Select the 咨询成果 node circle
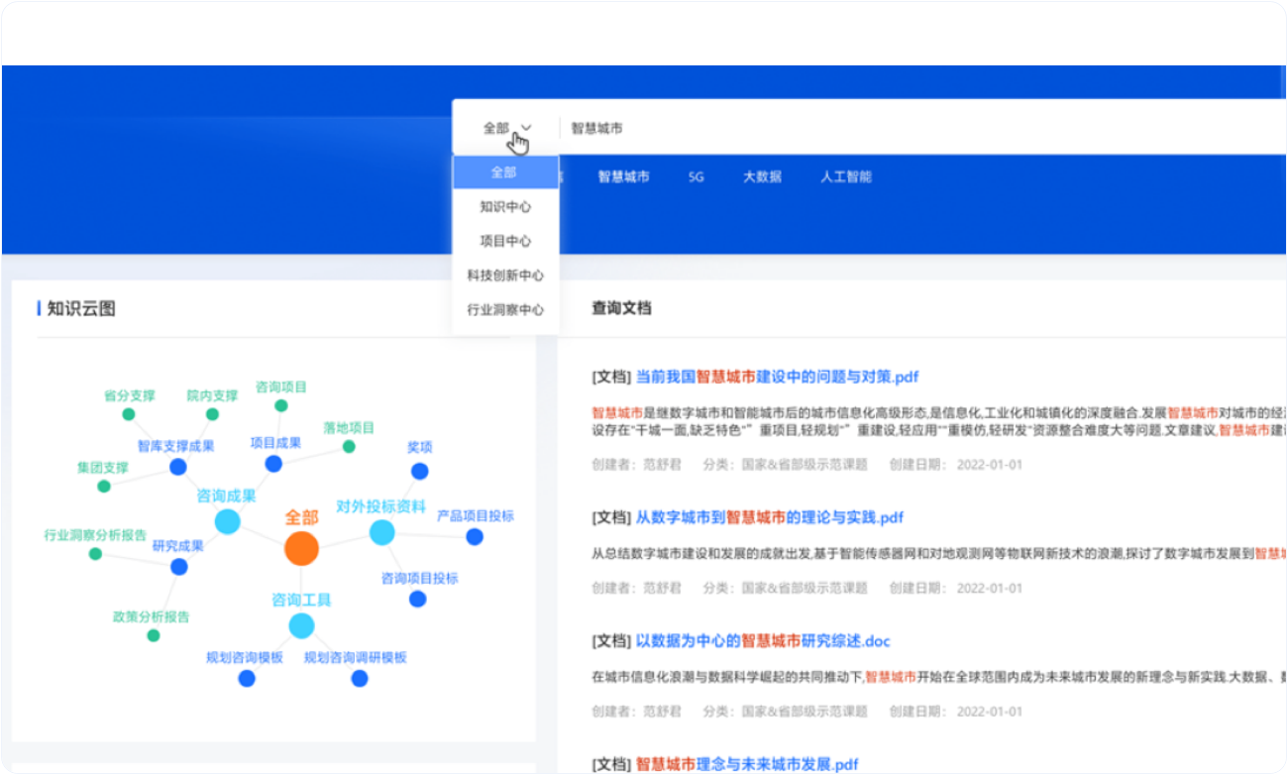The image size is (1288, 775). click(228, 521)
